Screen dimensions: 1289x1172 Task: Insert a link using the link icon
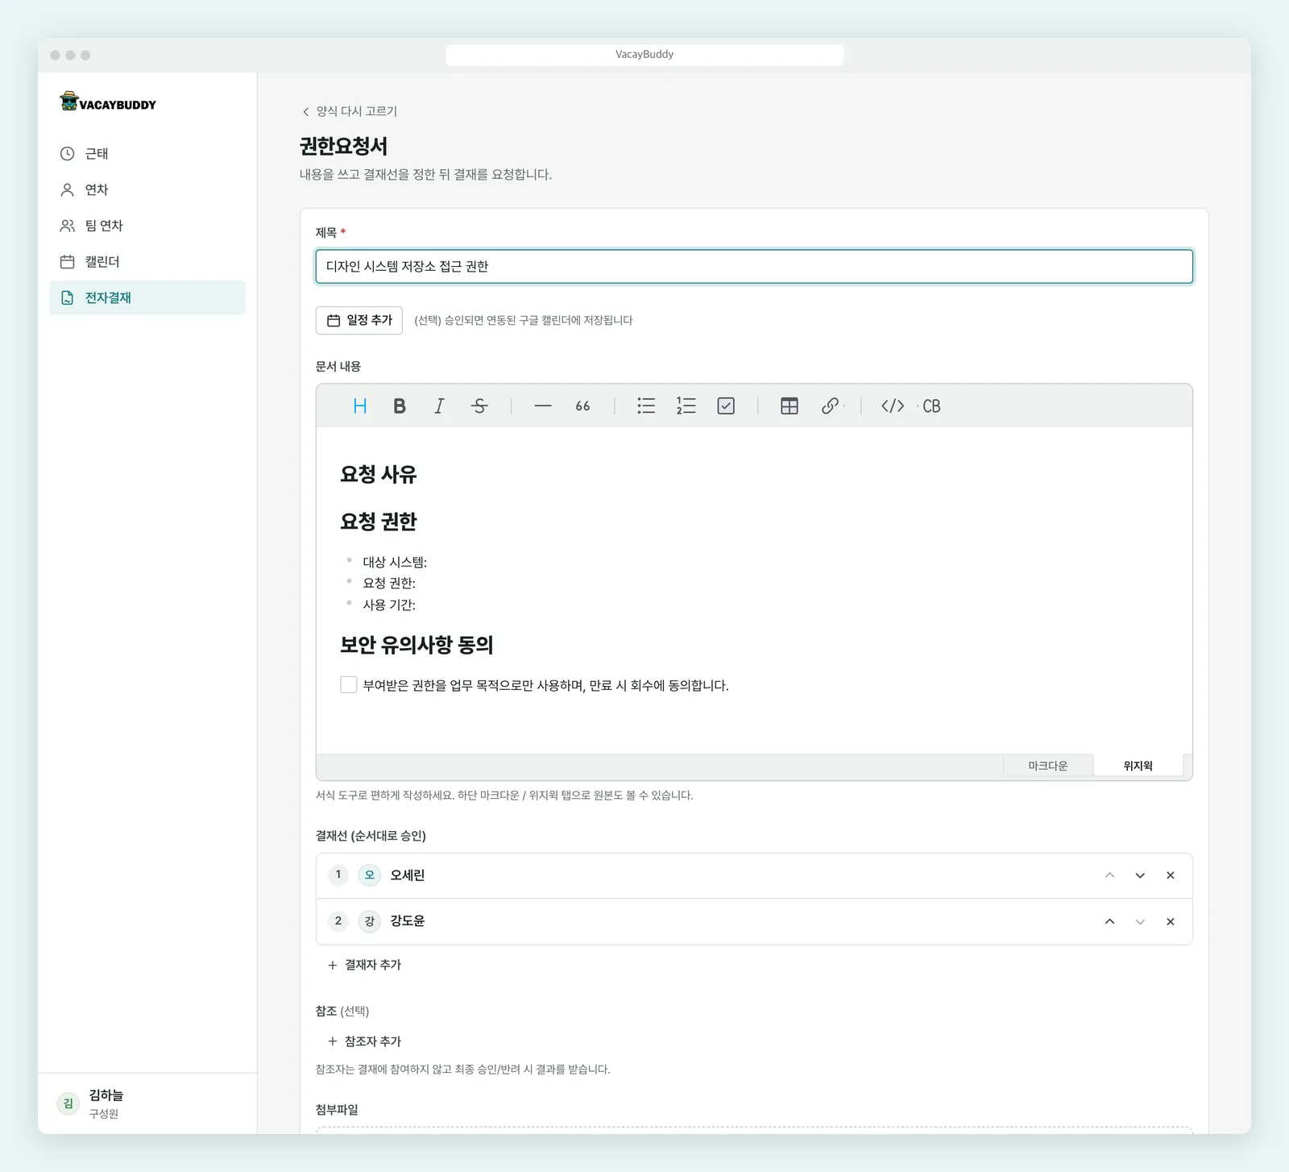pos(830,406)
